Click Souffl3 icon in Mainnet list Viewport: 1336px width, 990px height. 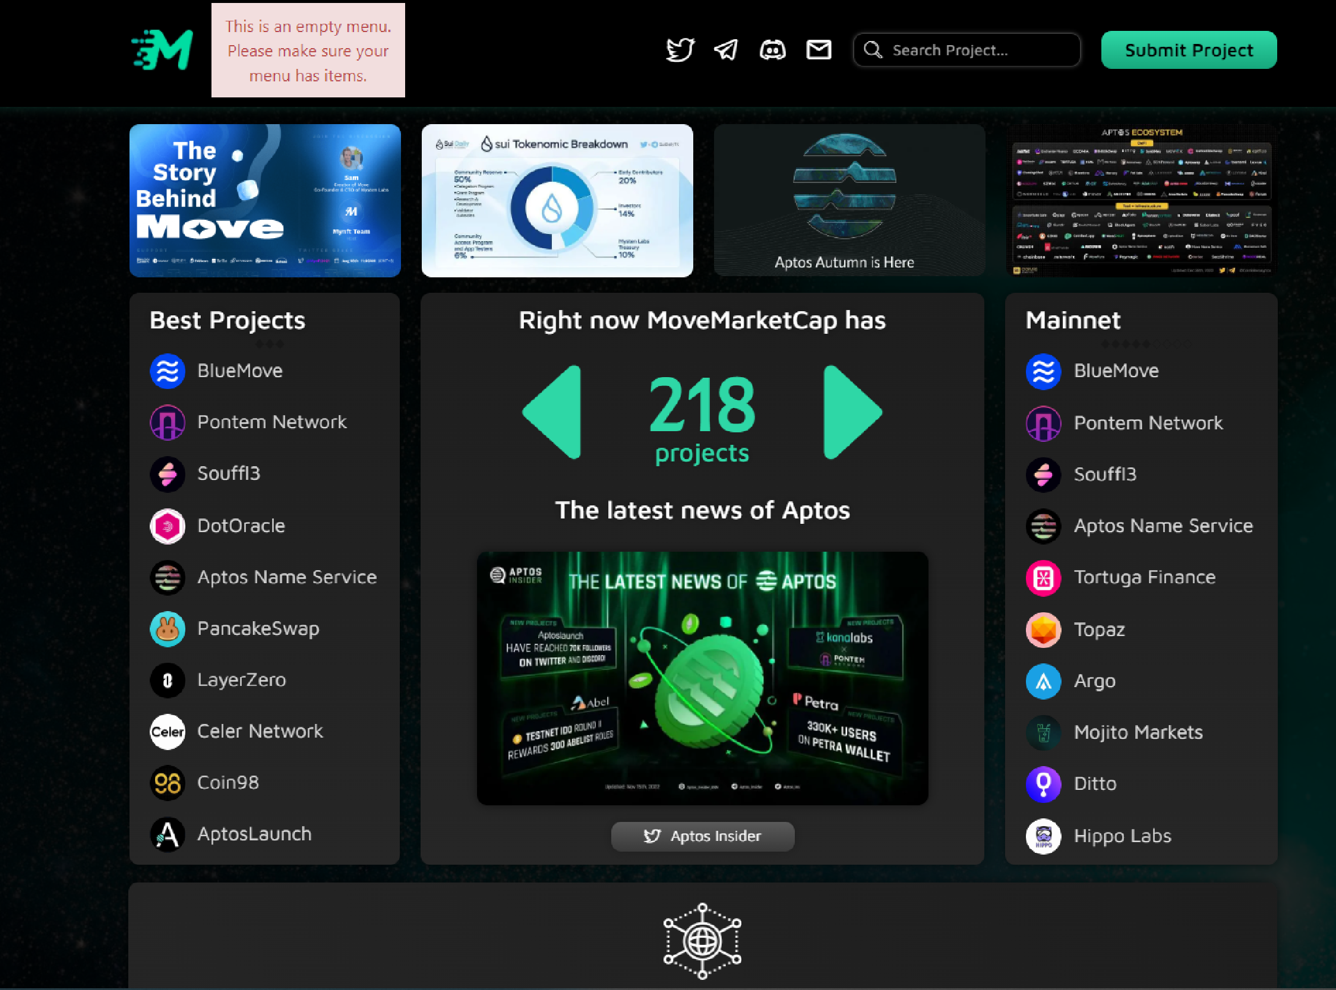pyautogui.click(x=1044, y=475)
